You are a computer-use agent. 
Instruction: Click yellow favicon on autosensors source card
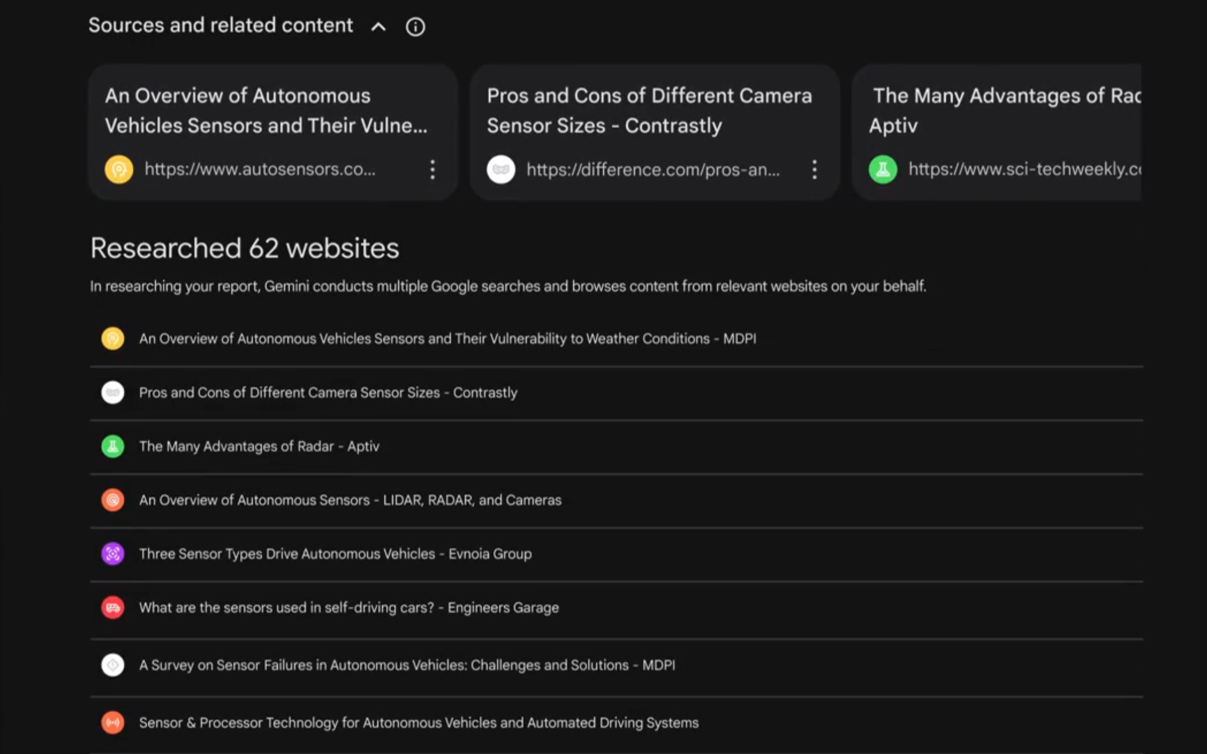pos(119,170)
